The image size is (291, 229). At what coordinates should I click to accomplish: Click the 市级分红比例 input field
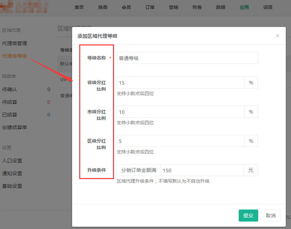180,112
